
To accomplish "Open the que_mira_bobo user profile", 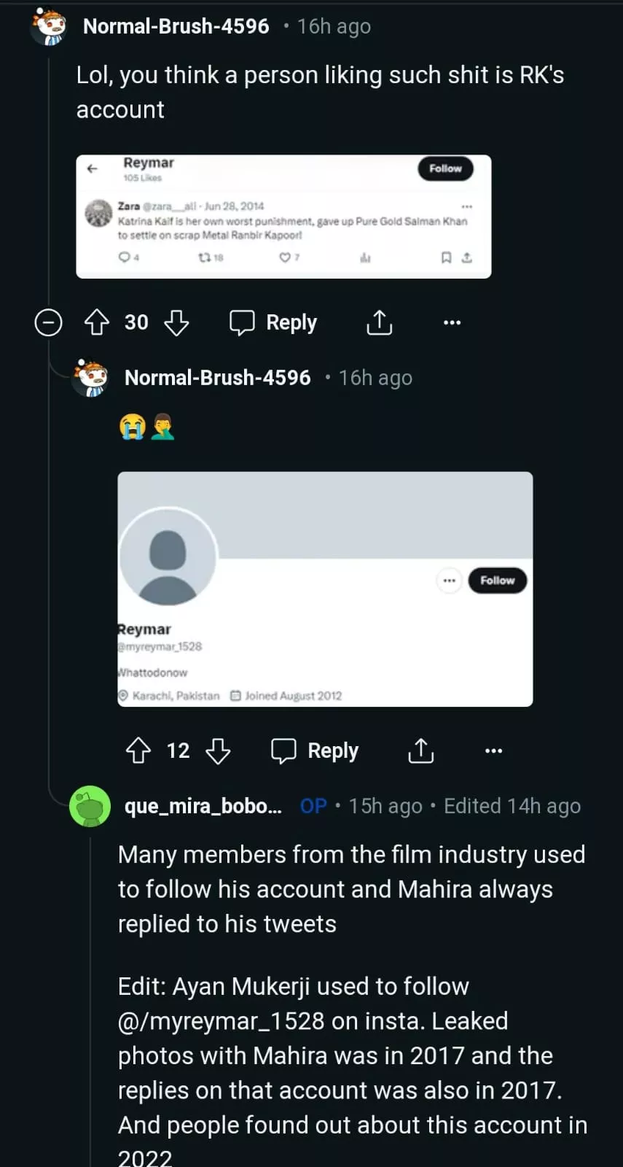I will 203,806.
